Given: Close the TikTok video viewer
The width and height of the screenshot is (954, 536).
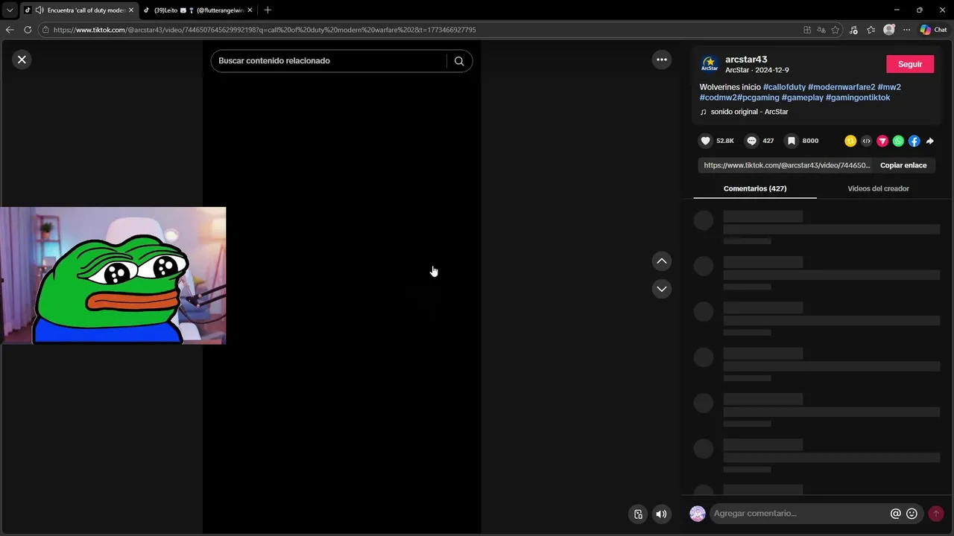Looking at the screenshot, I should 22,60.
